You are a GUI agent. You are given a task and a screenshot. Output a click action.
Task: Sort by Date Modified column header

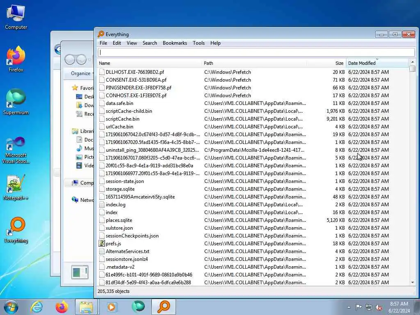(x=377, y=63)
